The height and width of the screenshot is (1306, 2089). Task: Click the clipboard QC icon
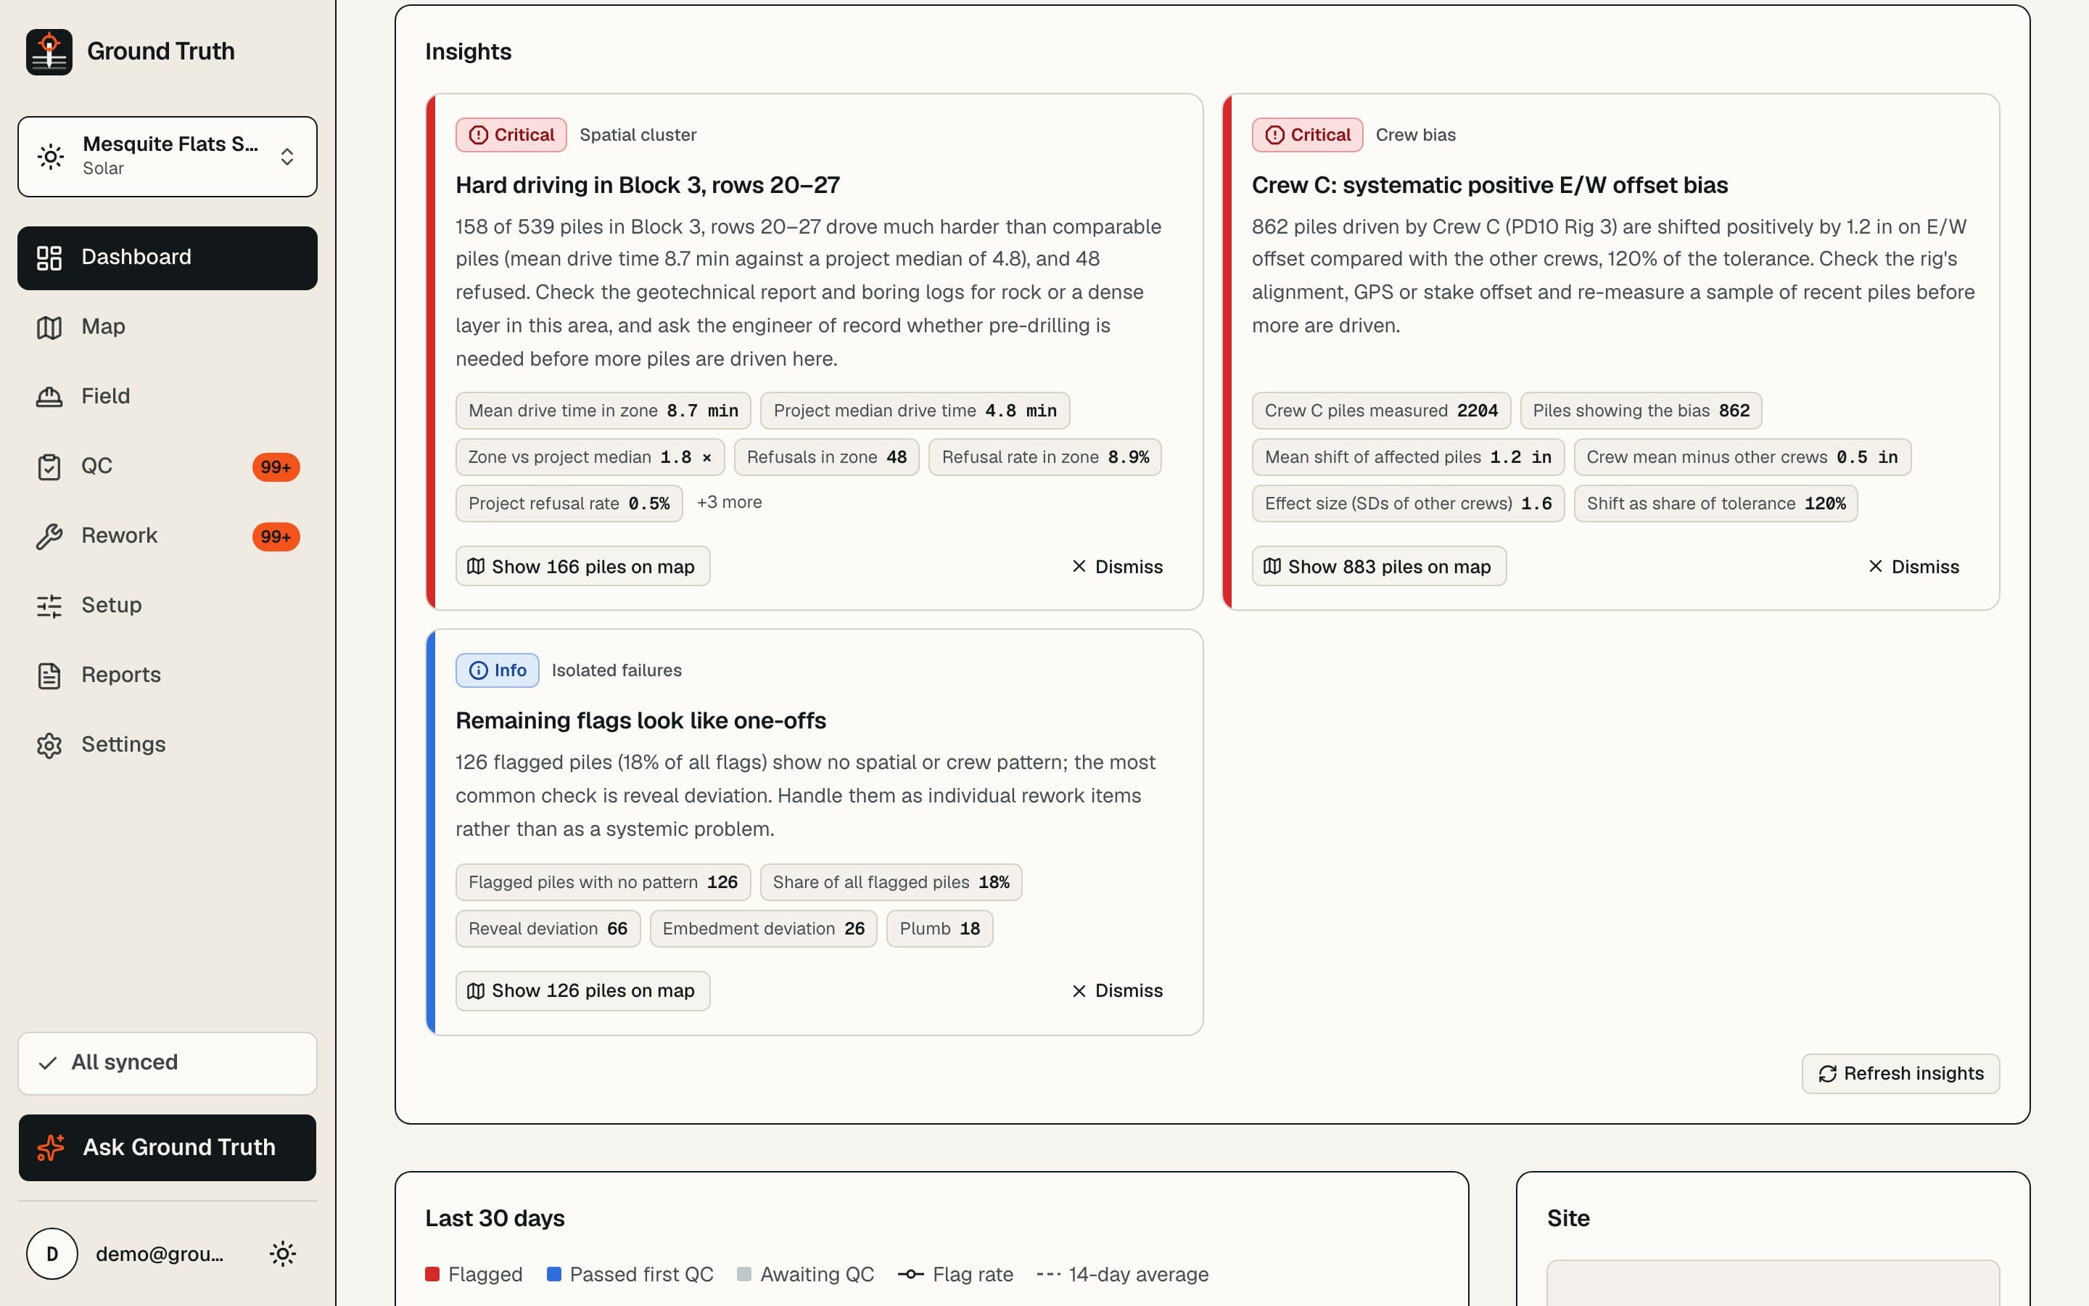(x=49, y=467)
